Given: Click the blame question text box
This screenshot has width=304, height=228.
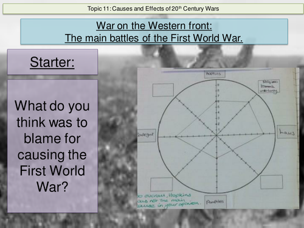Looking at the screenshot, I should [52, 146].
